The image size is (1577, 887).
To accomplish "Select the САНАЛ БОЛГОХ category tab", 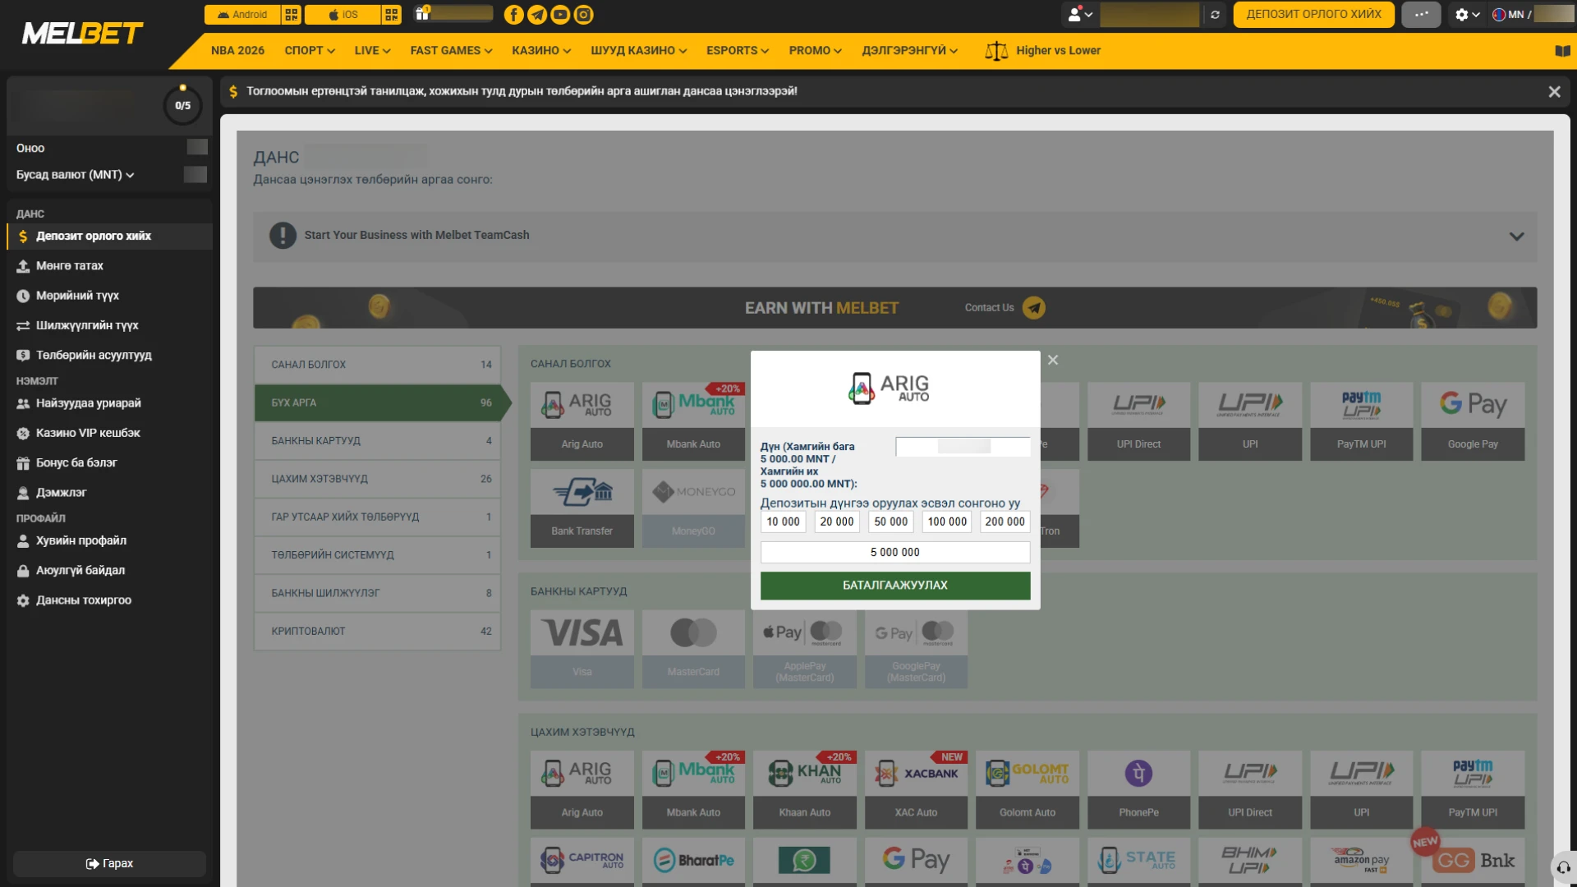I will point(378,365).
